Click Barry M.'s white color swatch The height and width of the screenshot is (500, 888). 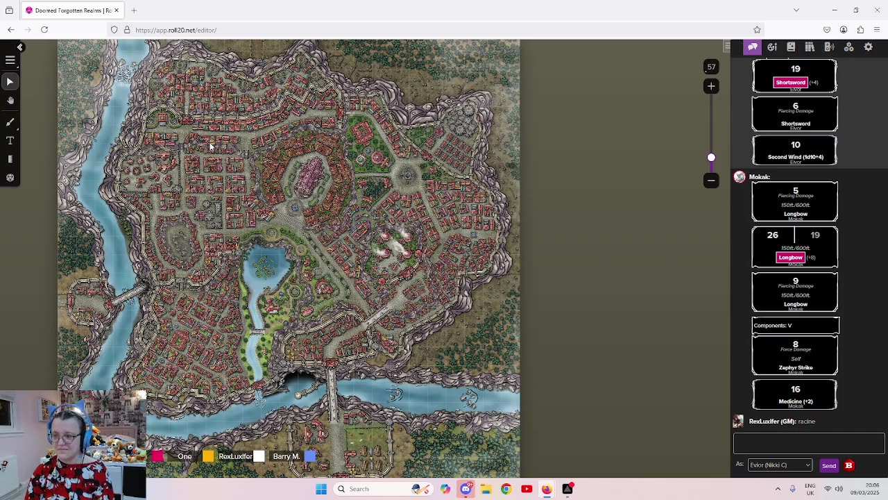click(x=259, y=456)
